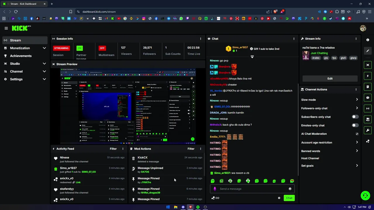
Task: Open Banned words arrow
Action: [x=357, y=151]
